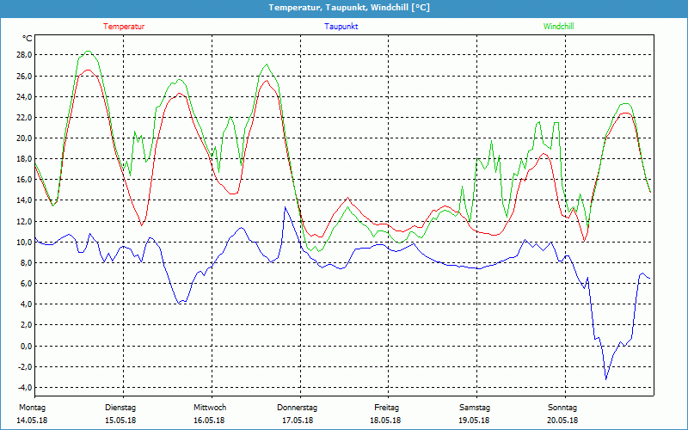Click the blue Taupunkt legend label

click(341, 27)
